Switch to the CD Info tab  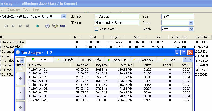pos(66,60)
